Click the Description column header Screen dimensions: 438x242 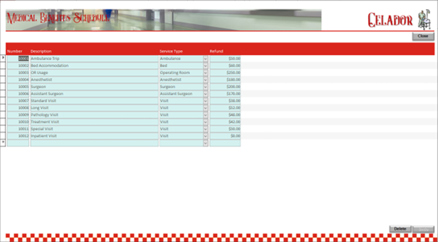pyautogui.click(x=41, y=52)
